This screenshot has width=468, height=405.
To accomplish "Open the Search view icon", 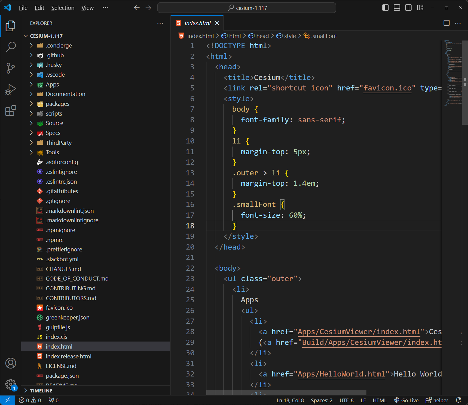I will point(10,47).
